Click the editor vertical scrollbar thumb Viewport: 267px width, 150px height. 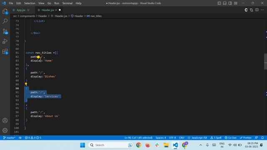[265, 62]
